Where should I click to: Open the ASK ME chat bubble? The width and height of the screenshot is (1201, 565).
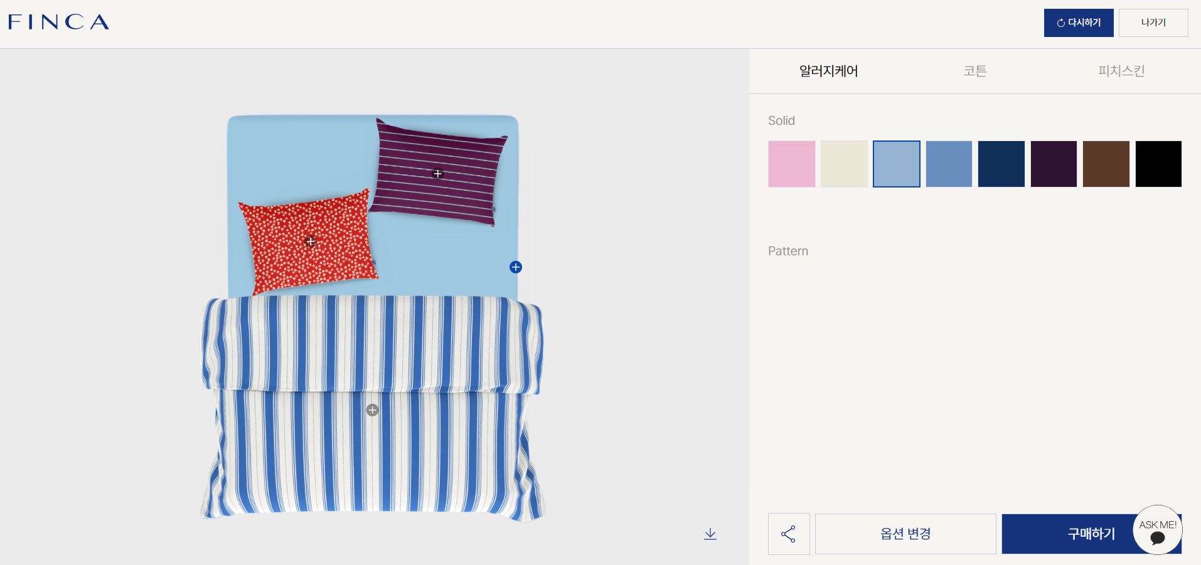1157,530
